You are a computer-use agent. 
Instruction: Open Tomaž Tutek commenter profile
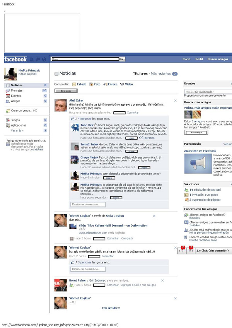(x=89, y=144)
